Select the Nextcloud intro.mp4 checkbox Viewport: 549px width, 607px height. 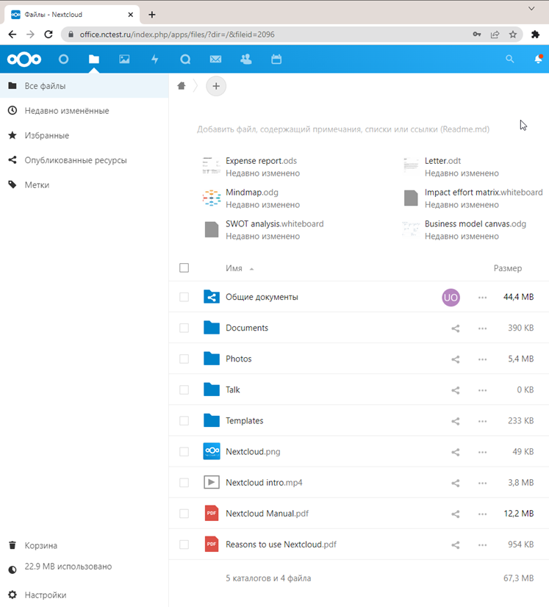184,483
